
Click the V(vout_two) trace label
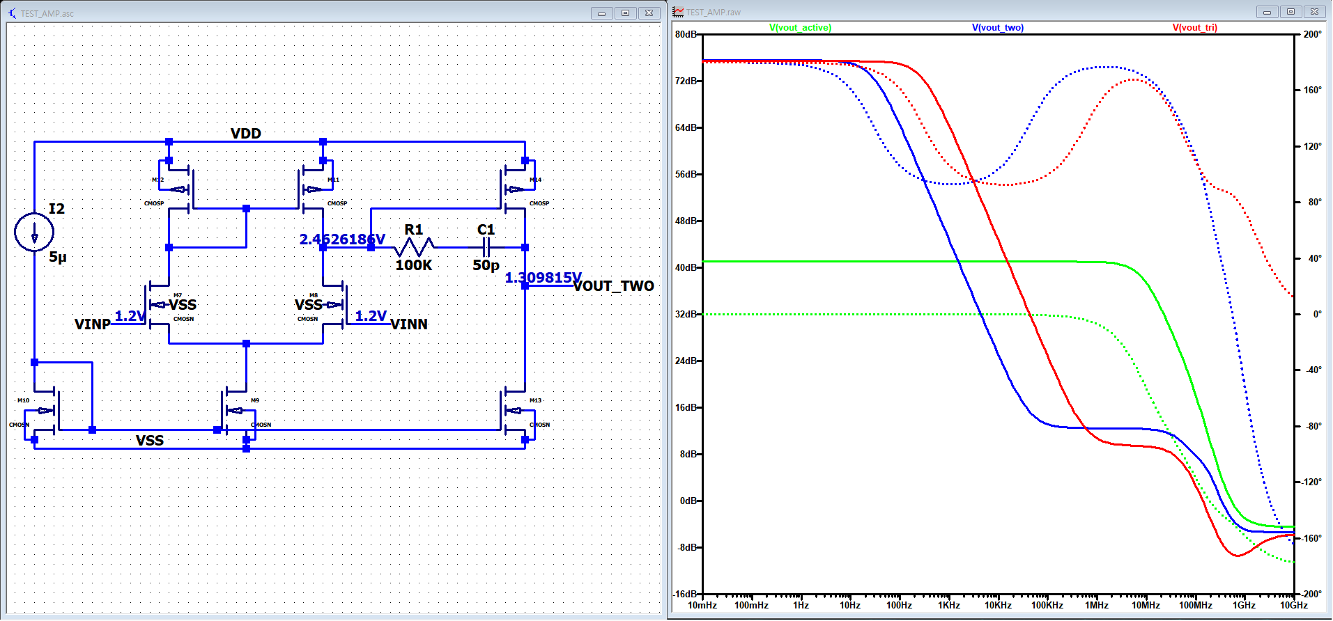(998, 28)
